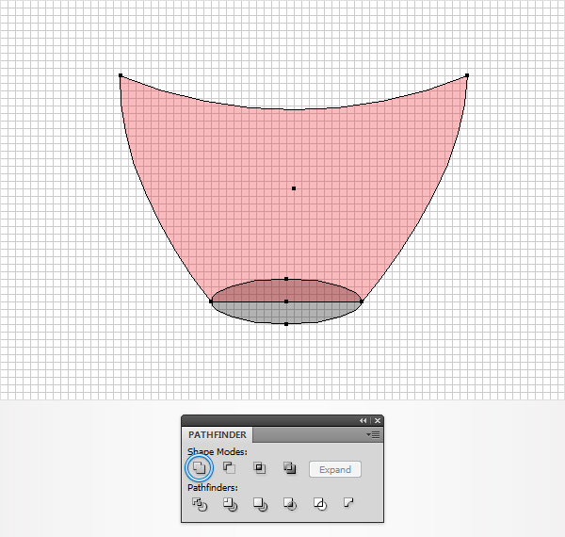Select the PATHFINDER tab
The image size is (565, 537).
pyautogui.click(x=218, y=435)
